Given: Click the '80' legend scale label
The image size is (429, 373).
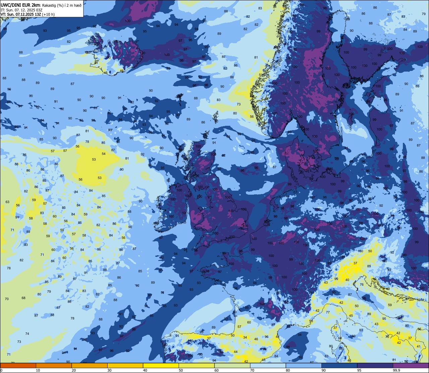Looking at the screenshot, I should (x=288, y=370).
